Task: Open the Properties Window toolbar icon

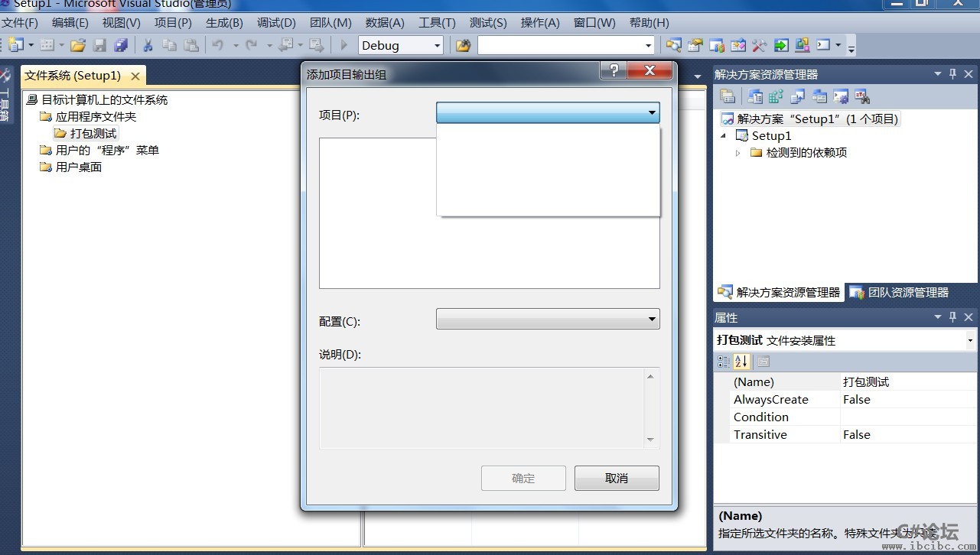Action: click(x=695, y=45)
